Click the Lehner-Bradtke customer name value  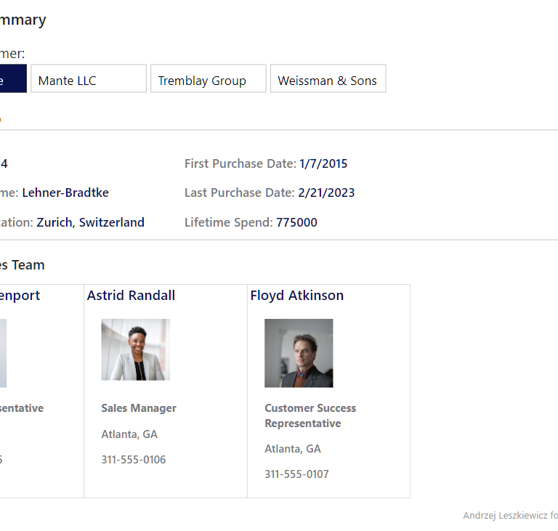click(x=65, y=193)
